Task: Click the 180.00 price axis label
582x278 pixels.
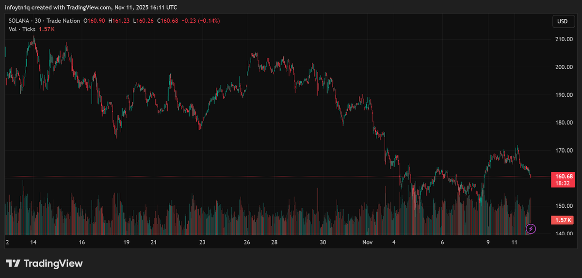Action: point(564,123)
